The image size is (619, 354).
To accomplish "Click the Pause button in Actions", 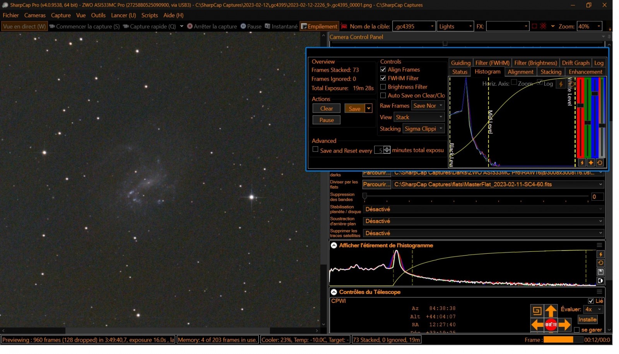I will [x=327, y=120].
